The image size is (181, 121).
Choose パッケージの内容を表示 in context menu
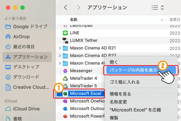[x=141, y=70]
